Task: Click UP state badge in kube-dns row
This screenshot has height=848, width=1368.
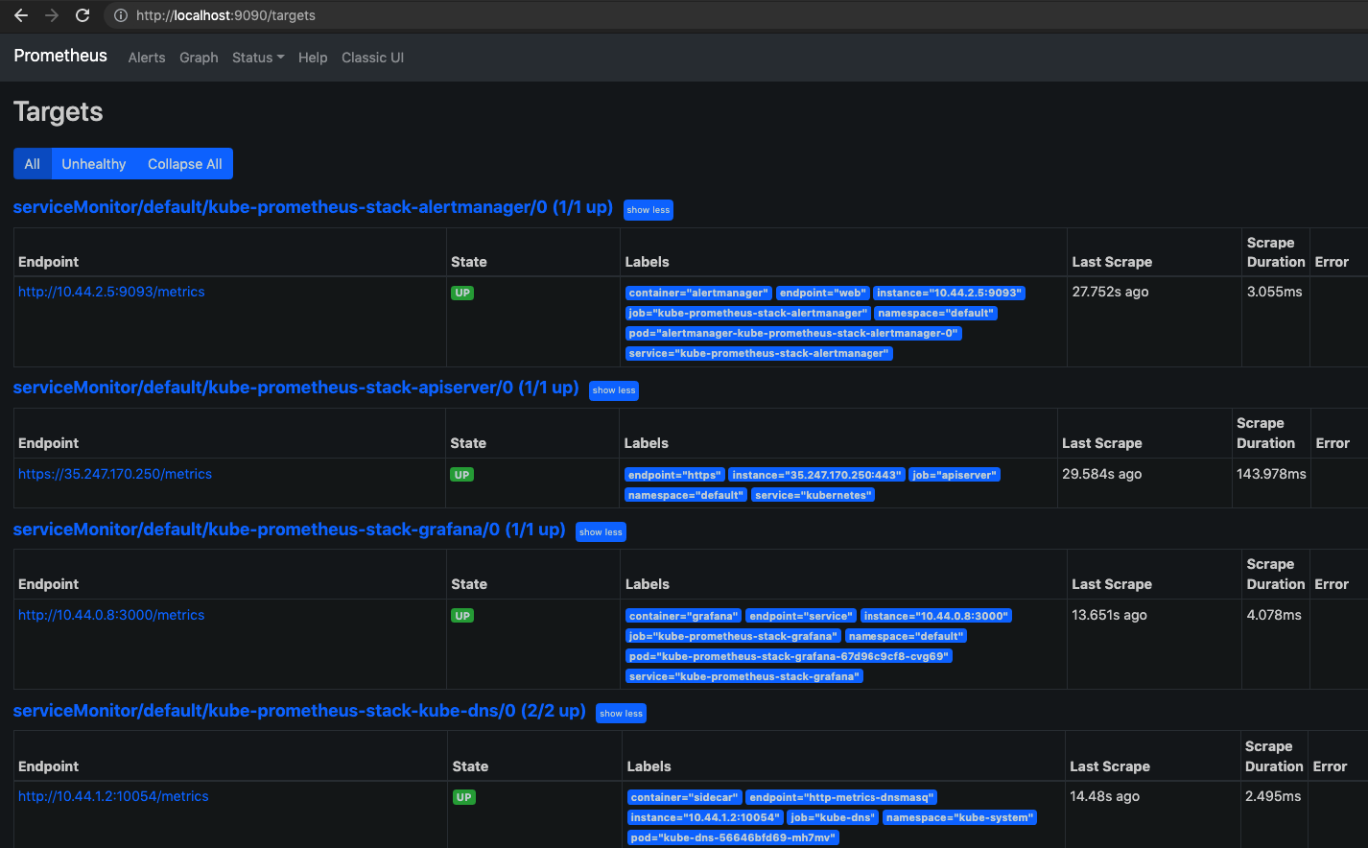Action: tap(464, 797)
